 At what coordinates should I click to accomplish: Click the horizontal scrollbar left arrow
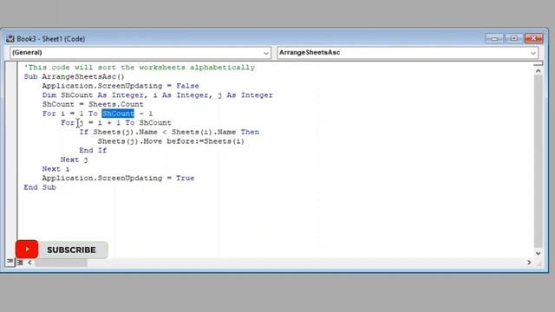click(29, 262)
